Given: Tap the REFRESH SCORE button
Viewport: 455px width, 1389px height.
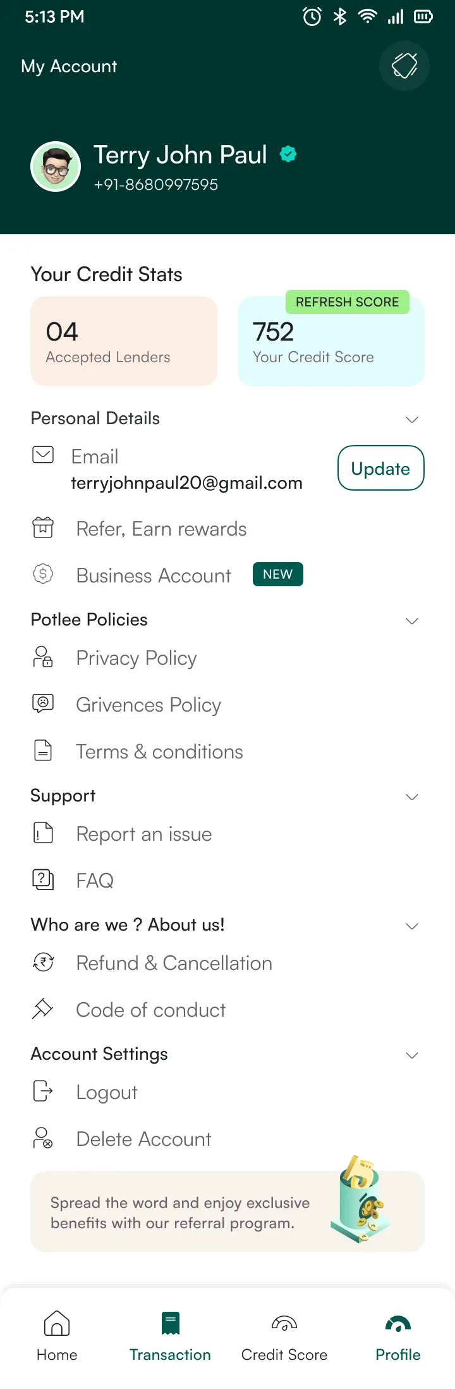Looking at the screenshot, I should pos(348,302).
